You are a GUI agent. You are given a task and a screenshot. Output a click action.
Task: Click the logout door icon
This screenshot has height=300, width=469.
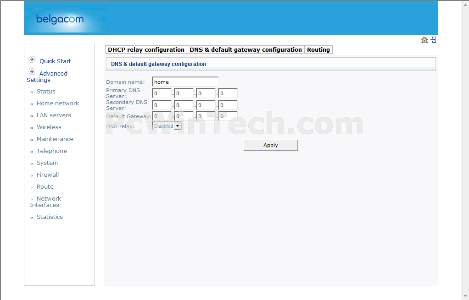433,40
